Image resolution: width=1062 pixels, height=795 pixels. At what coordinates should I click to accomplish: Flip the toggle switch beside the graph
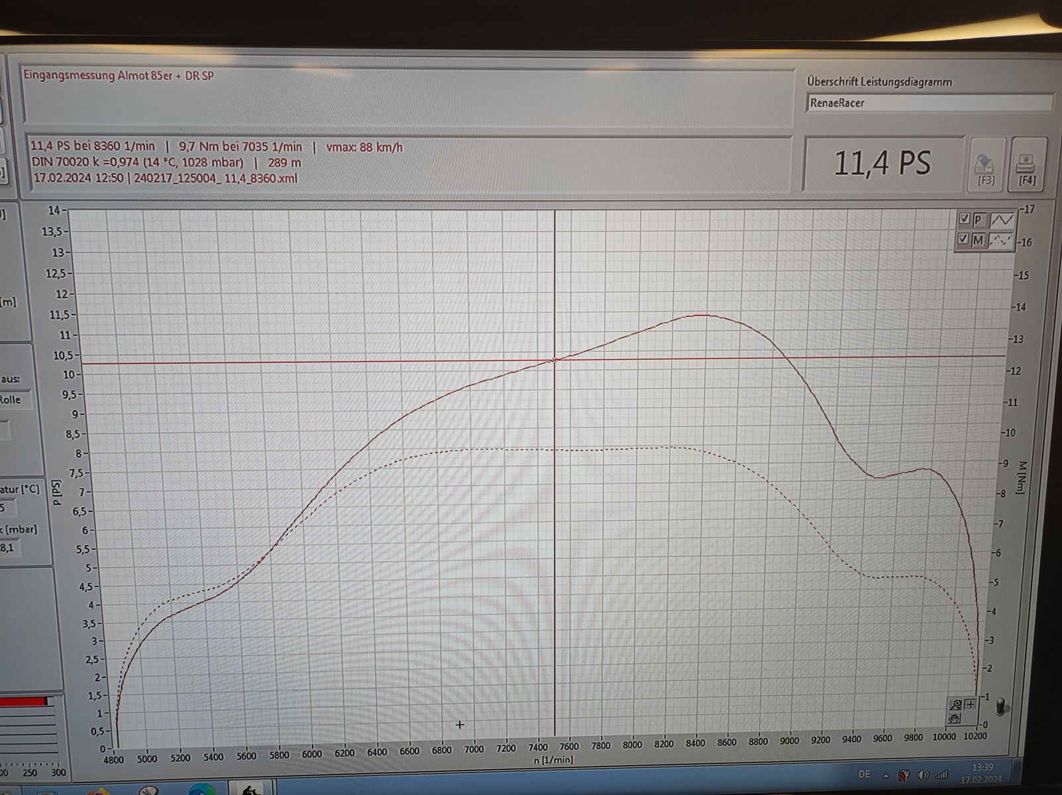[x=1000, y=706]
